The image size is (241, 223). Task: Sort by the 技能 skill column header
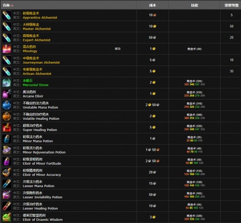point(194,5)
